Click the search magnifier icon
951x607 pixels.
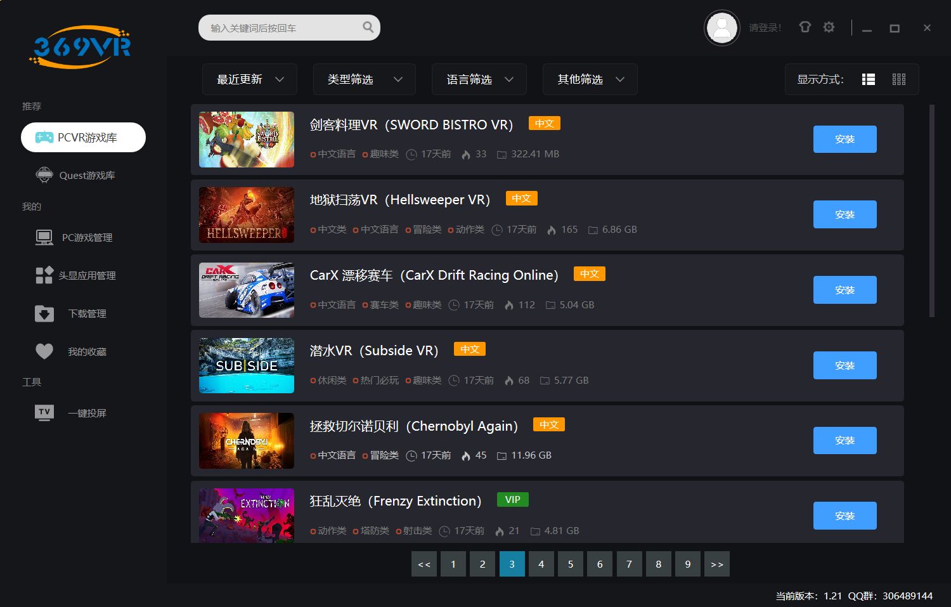coord(368,27)
